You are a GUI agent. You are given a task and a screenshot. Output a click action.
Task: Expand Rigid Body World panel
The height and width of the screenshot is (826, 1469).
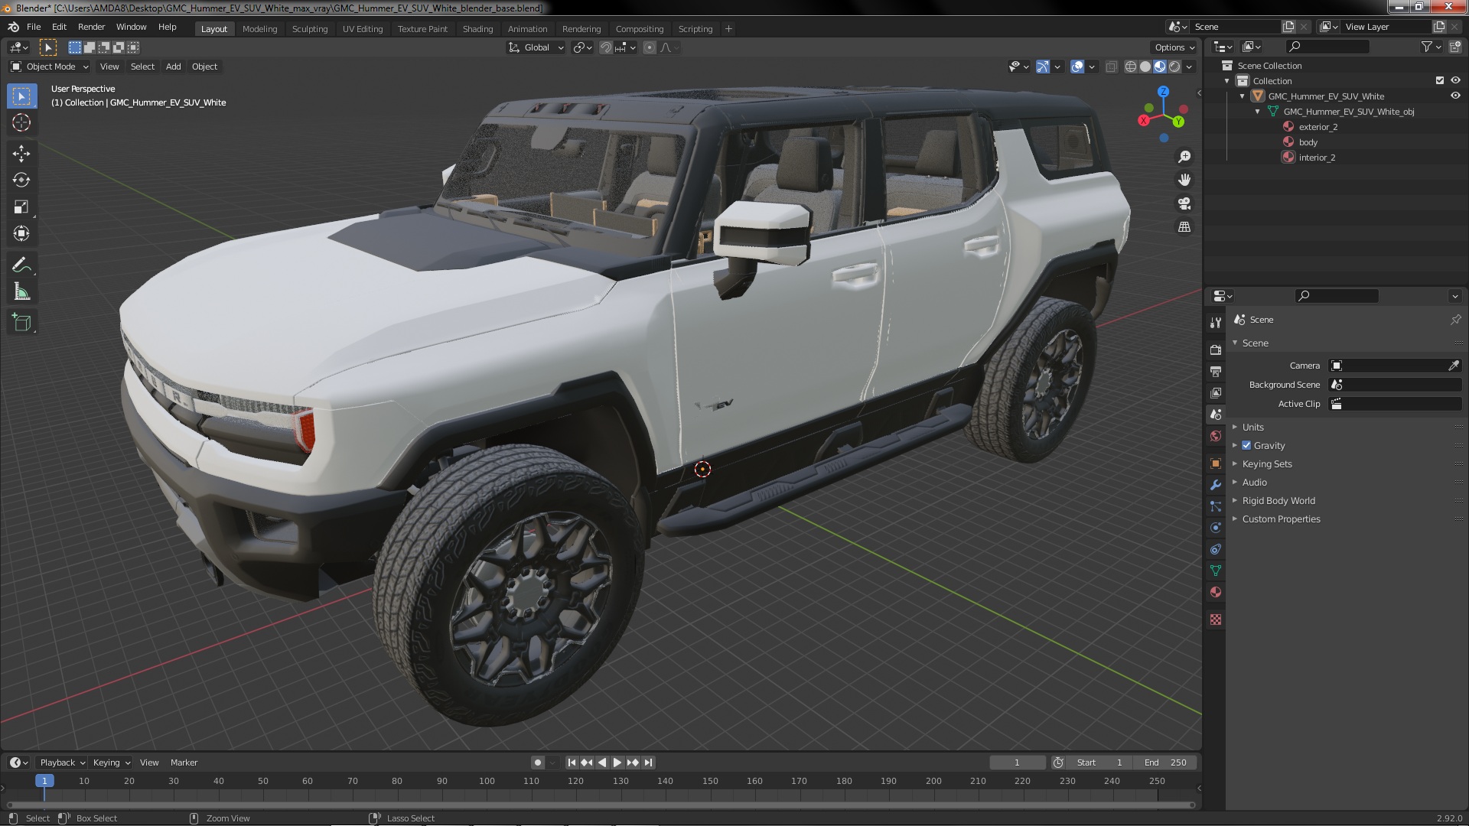pyautogui.click(x=1278, y=500)
